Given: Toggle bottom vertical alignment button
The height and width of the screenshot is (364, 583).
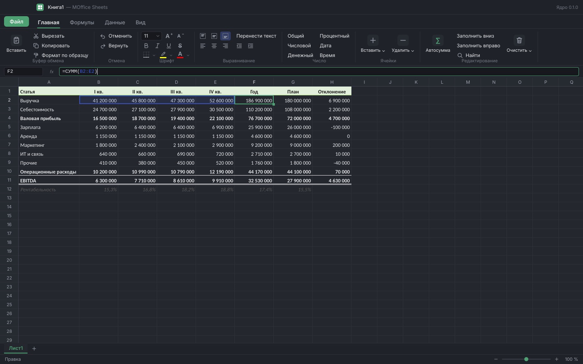Looking at the screenshot, I should [x=226, y=36].
